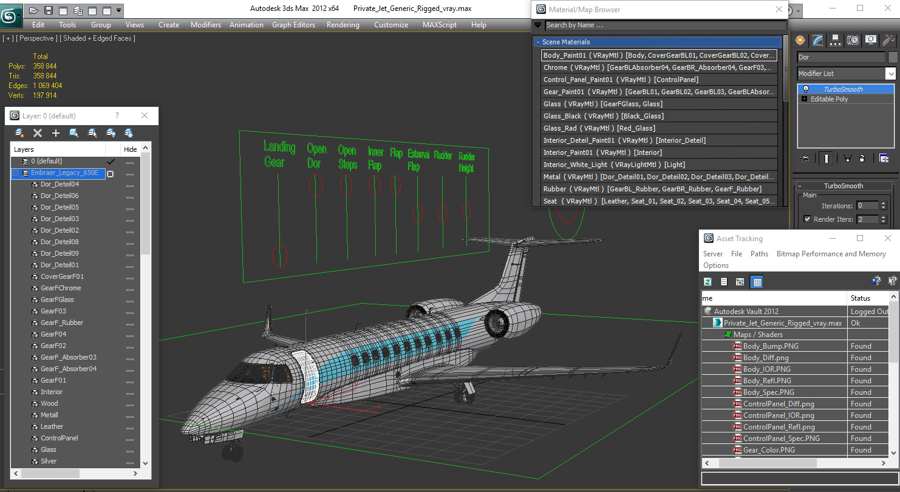Click Remove Modifier trash icon
Screen dimensions: 900x492
click(x=862, y=158)
